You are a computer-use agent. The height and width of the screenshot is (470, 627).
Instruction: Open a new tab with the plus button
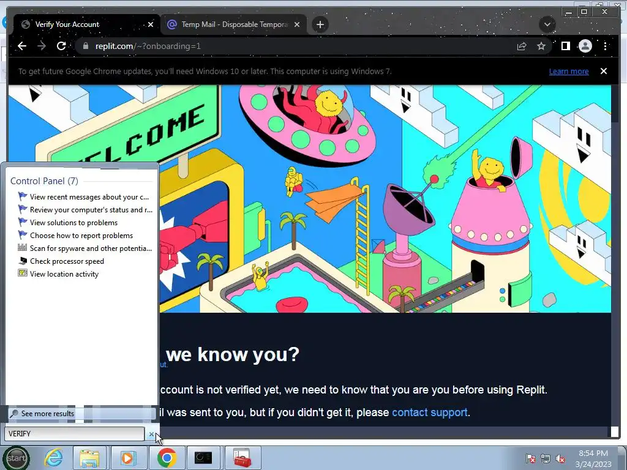[320, 24]
